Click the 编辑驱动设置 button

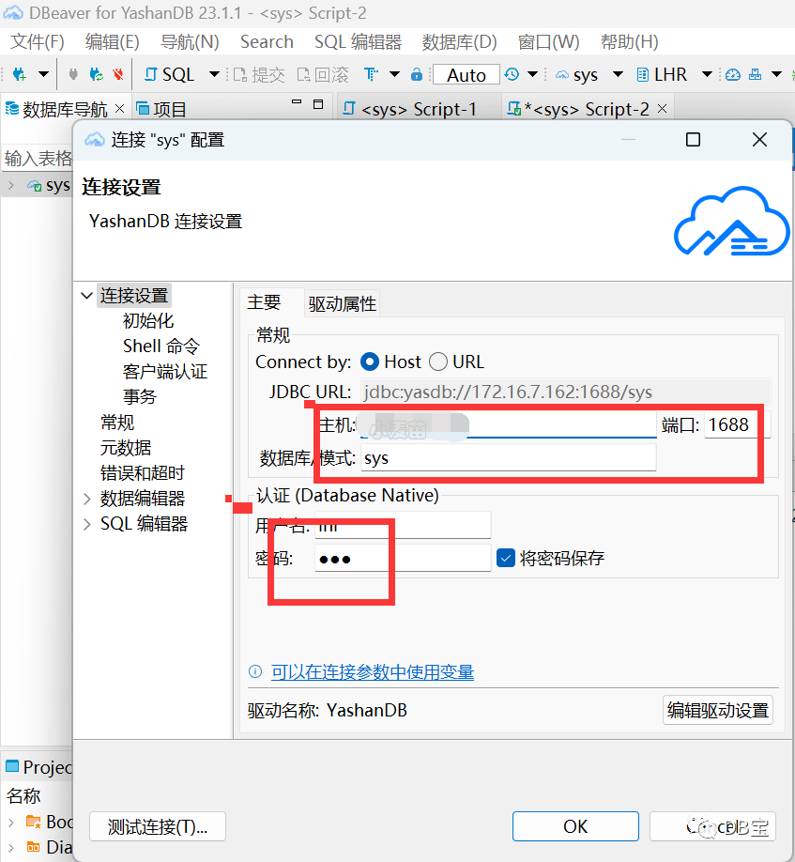tap(717, 710)
